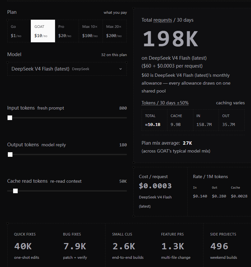Select the Go $1/mo plan

19,31
